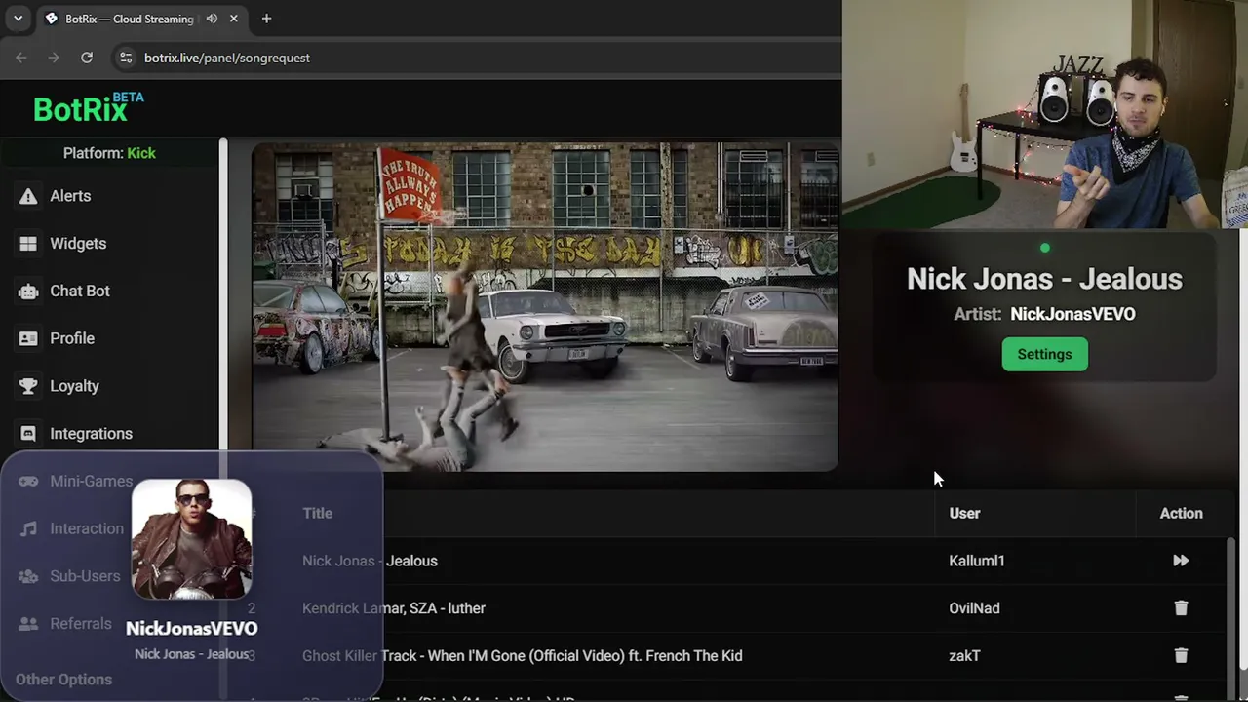This screenshot has width=1248, height=702.
Task: Reload the song request page
Action: click(x=87, y=58)
